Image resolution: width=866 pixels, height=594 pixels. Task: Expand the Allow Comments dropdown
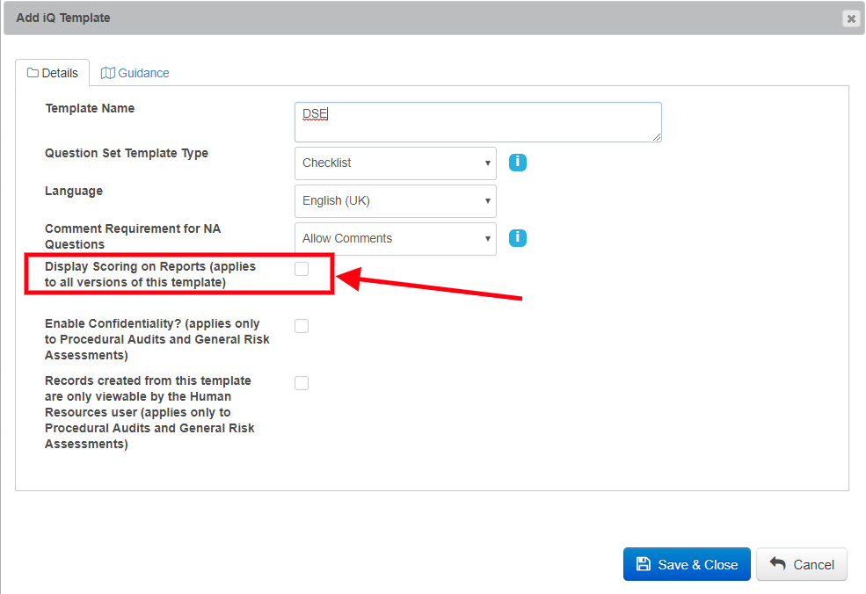tap(395, 238)
